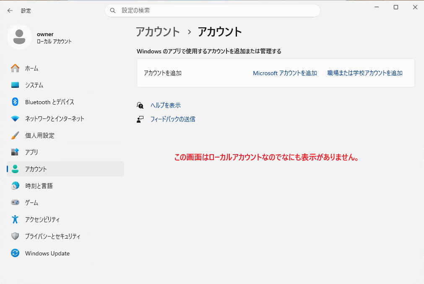Image resolution: width=424 pixels, height=284 pixels.
Task: Click the 設定の検索 search field
Action: pyautogui.click(x=213, y=11)
